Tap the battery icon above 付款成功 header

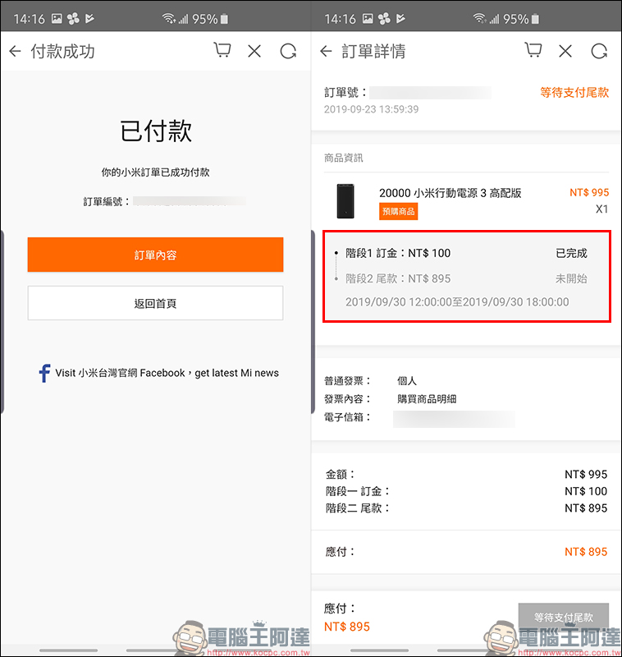pos(225,18)
